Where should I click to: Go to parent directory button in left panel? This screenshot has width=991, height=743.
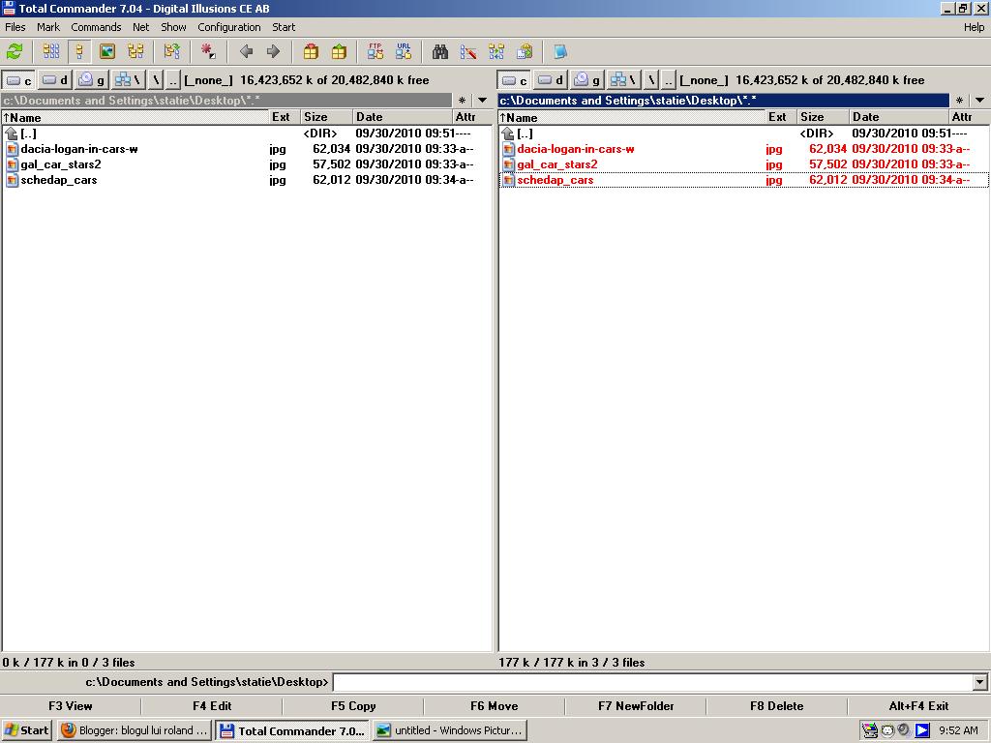pos(172,80)
